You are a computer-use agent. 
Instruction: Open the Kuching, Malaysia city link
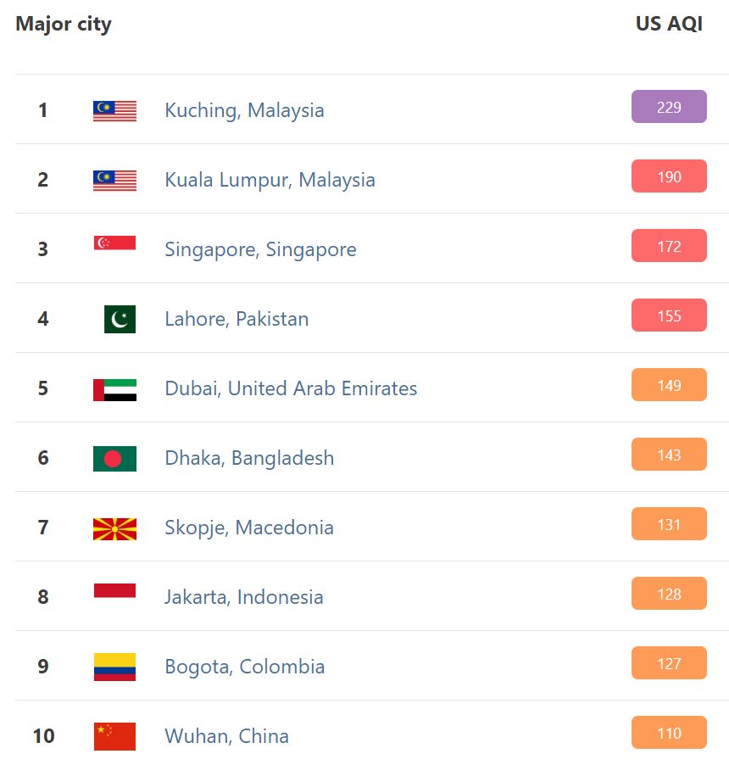coord(244,110)
